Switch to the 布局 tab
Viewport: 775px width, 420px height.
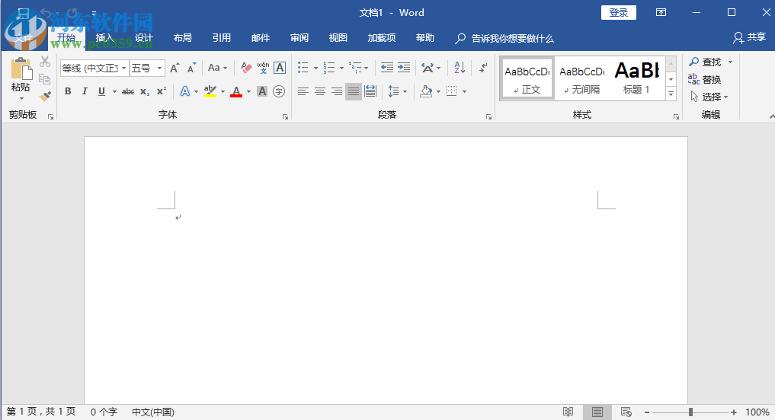click(x=183, y=38)
